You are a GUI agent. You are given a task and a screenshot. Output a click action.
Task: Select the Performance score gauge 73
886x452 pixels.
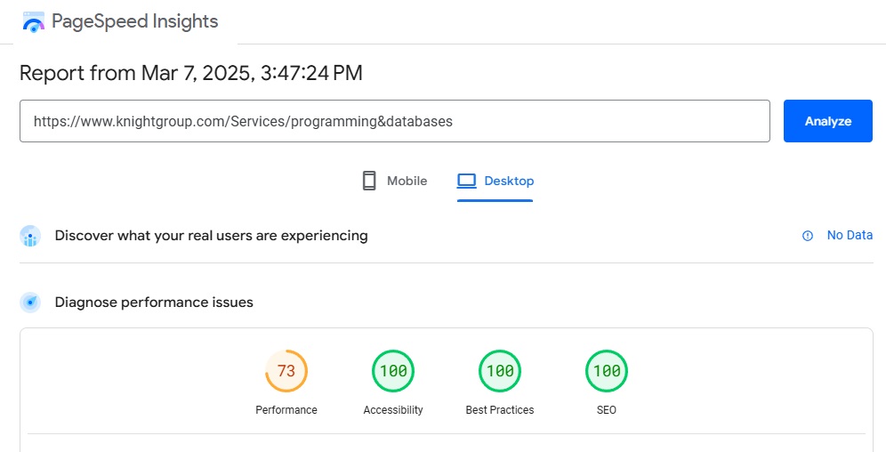(286, 371)
